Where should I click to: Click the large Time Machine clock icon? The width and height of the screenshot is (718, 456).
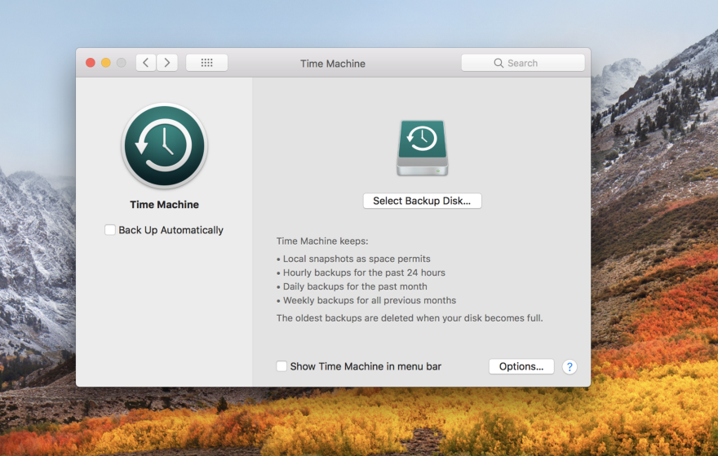[164, 145]
